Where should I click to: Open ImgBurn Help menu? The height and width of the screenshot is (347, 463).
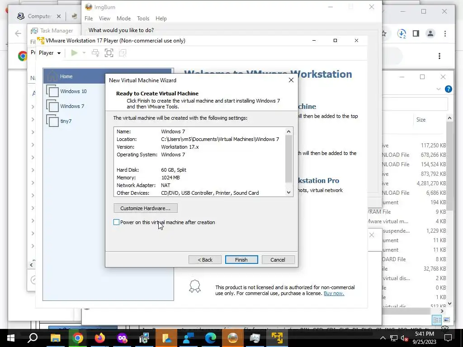click(x=161, y=18)
